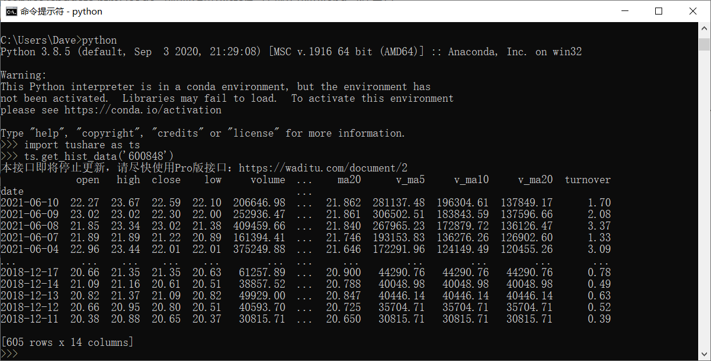Click the https://conda.io/activation URL text
This screenshot has width=711, height=361.
143,110
